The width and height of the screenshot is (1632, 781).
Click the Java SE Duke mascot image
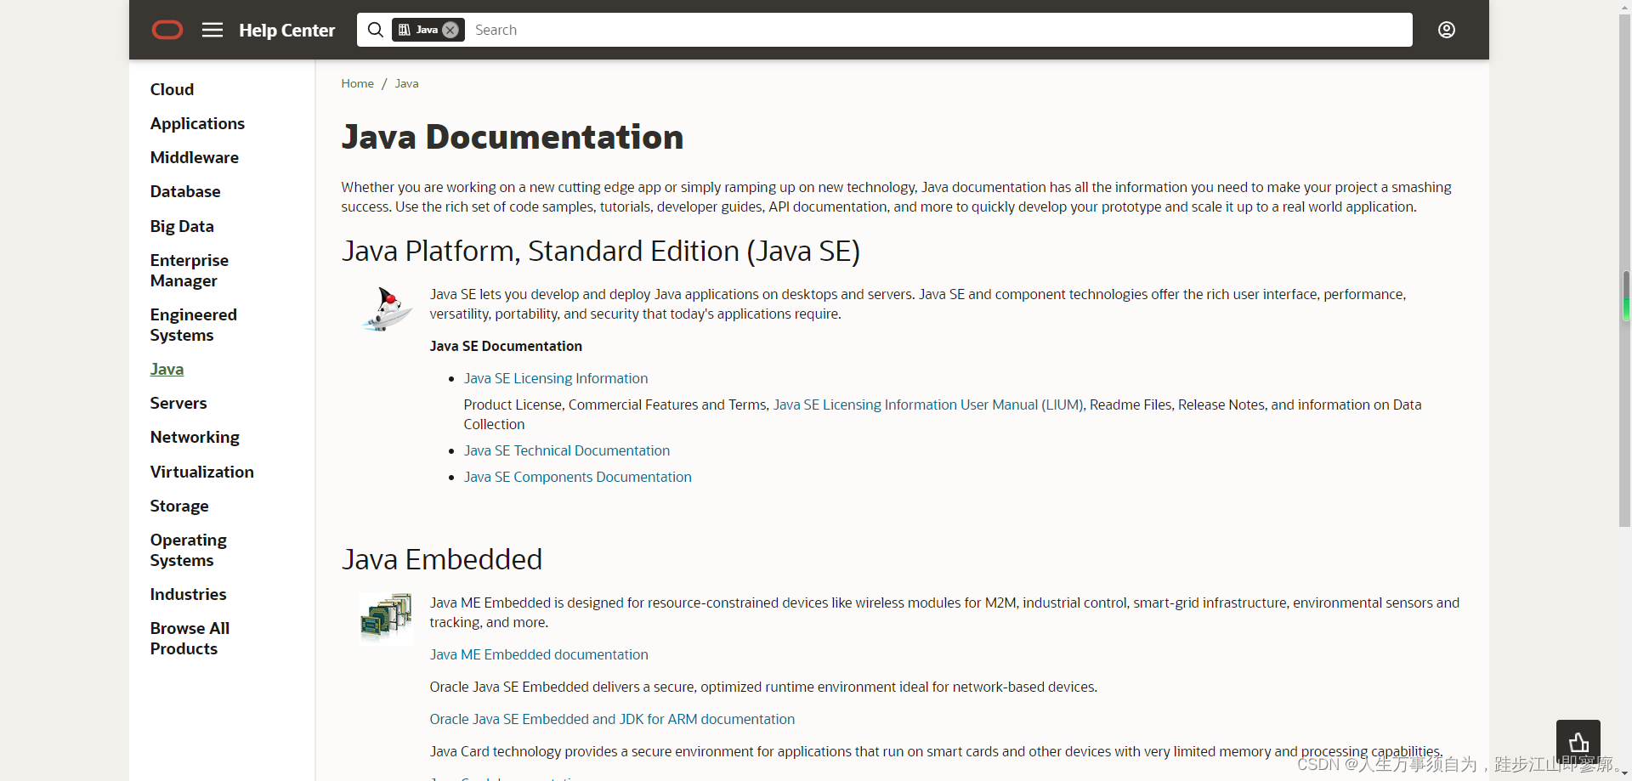(387, 309)
